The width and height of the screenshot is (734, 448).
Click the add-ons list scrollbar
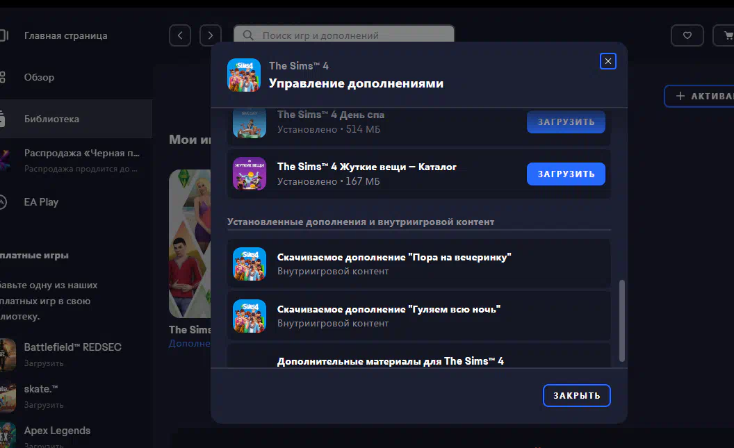[x=621, y=320]
